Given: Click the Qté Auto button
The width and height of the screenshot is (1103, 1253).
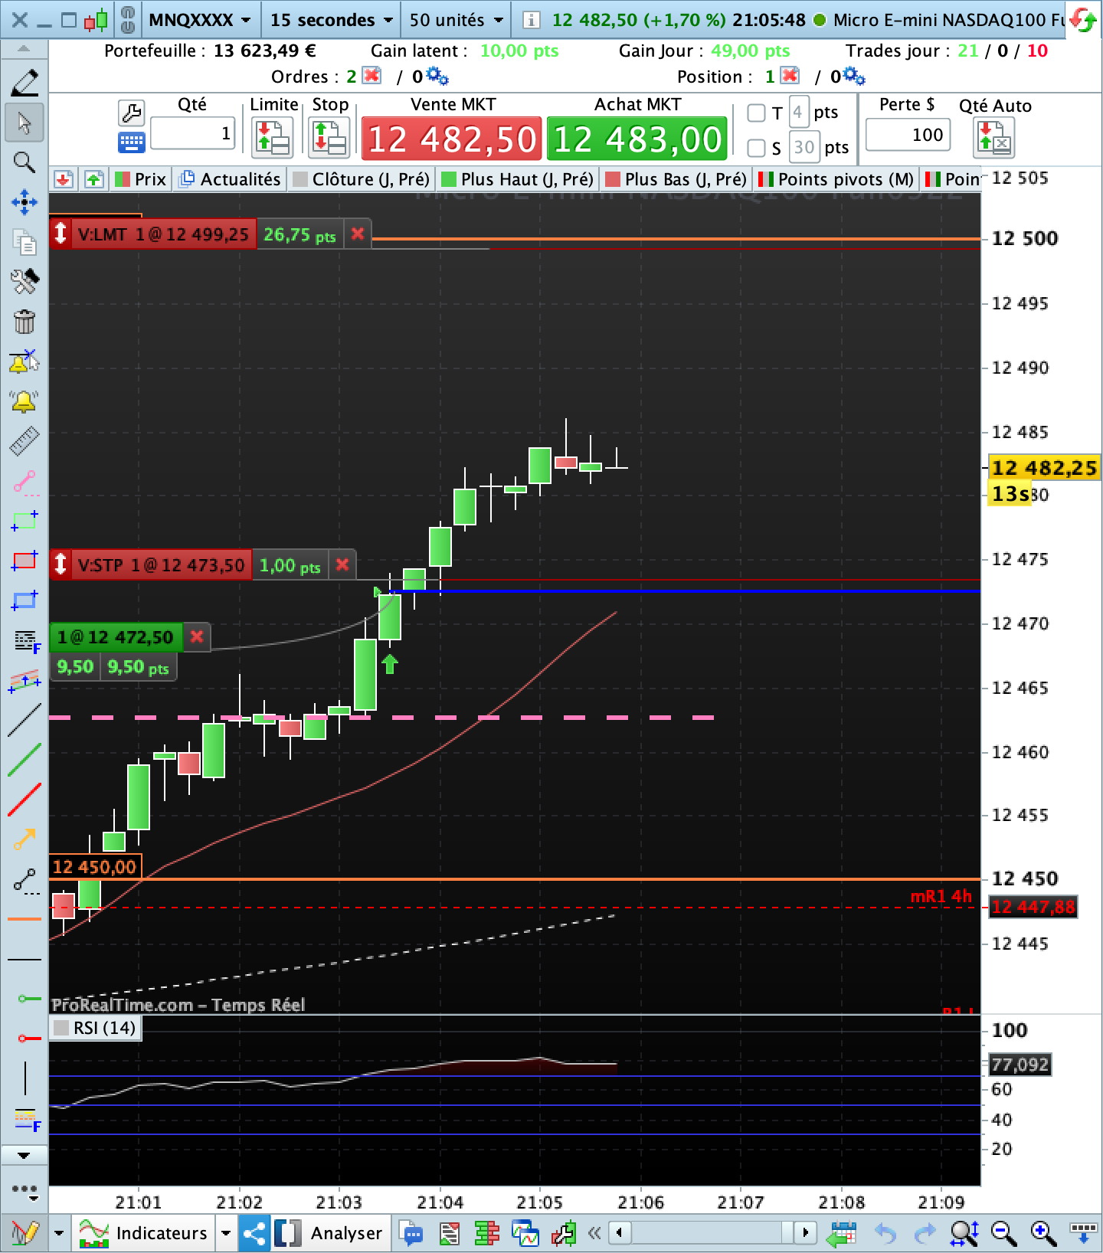Looking at the screenshot, I should click(994, 138).
